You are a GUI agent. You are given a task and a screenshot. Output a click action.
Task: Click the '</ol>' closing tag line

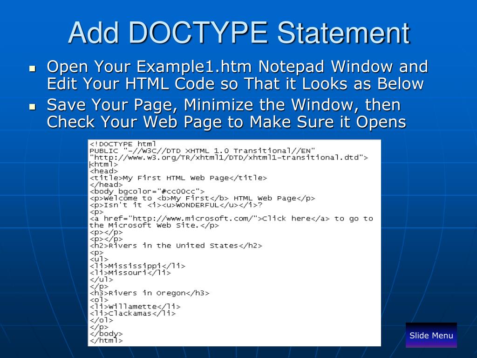coord(101,320)
